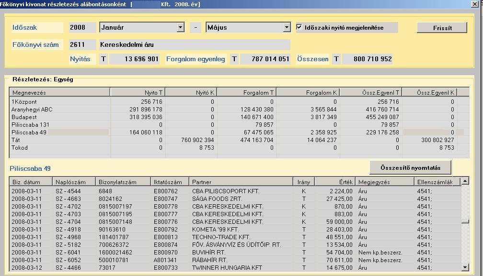
Task: Close the window with X button
Action: click(x=475, y=4)
